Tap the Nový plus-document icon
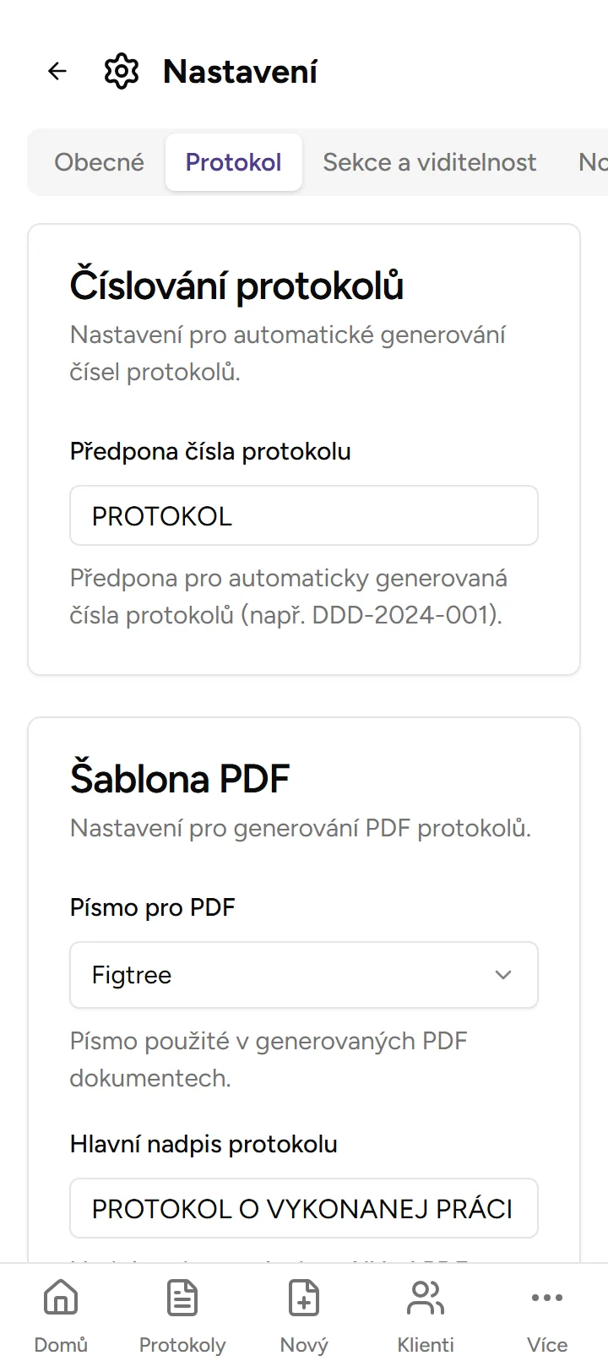608x1372 pixels. click(x=303, y=1297)
